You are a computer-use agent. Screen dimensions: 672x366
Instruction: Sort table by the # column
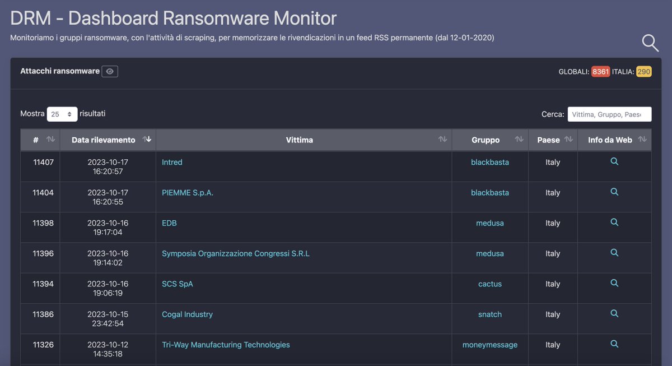coord(40,140)
